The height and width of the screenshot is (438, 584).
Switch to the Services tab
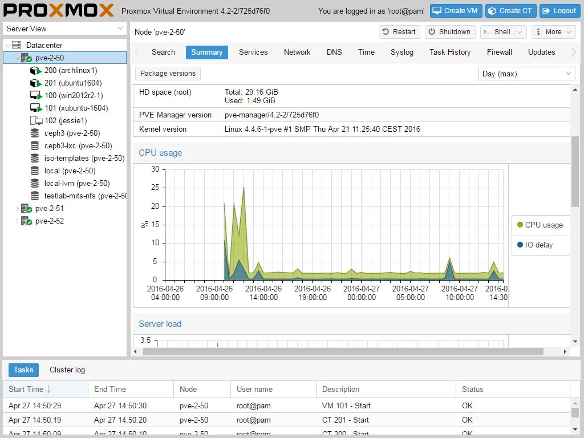coord(253,52)
